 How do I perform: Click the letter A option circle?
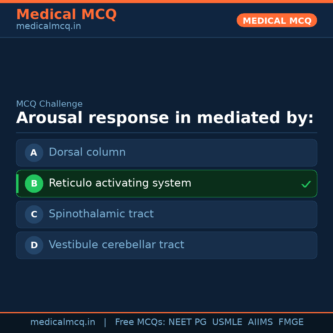(x=34, y=153)
